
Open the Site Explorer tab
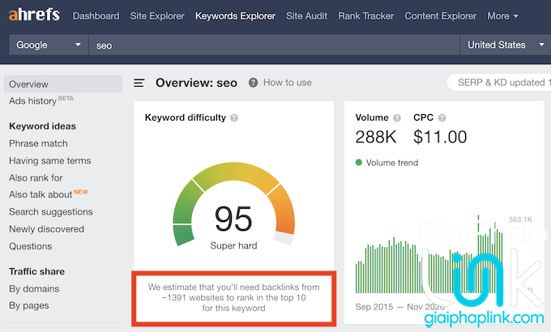pos(157,15)
